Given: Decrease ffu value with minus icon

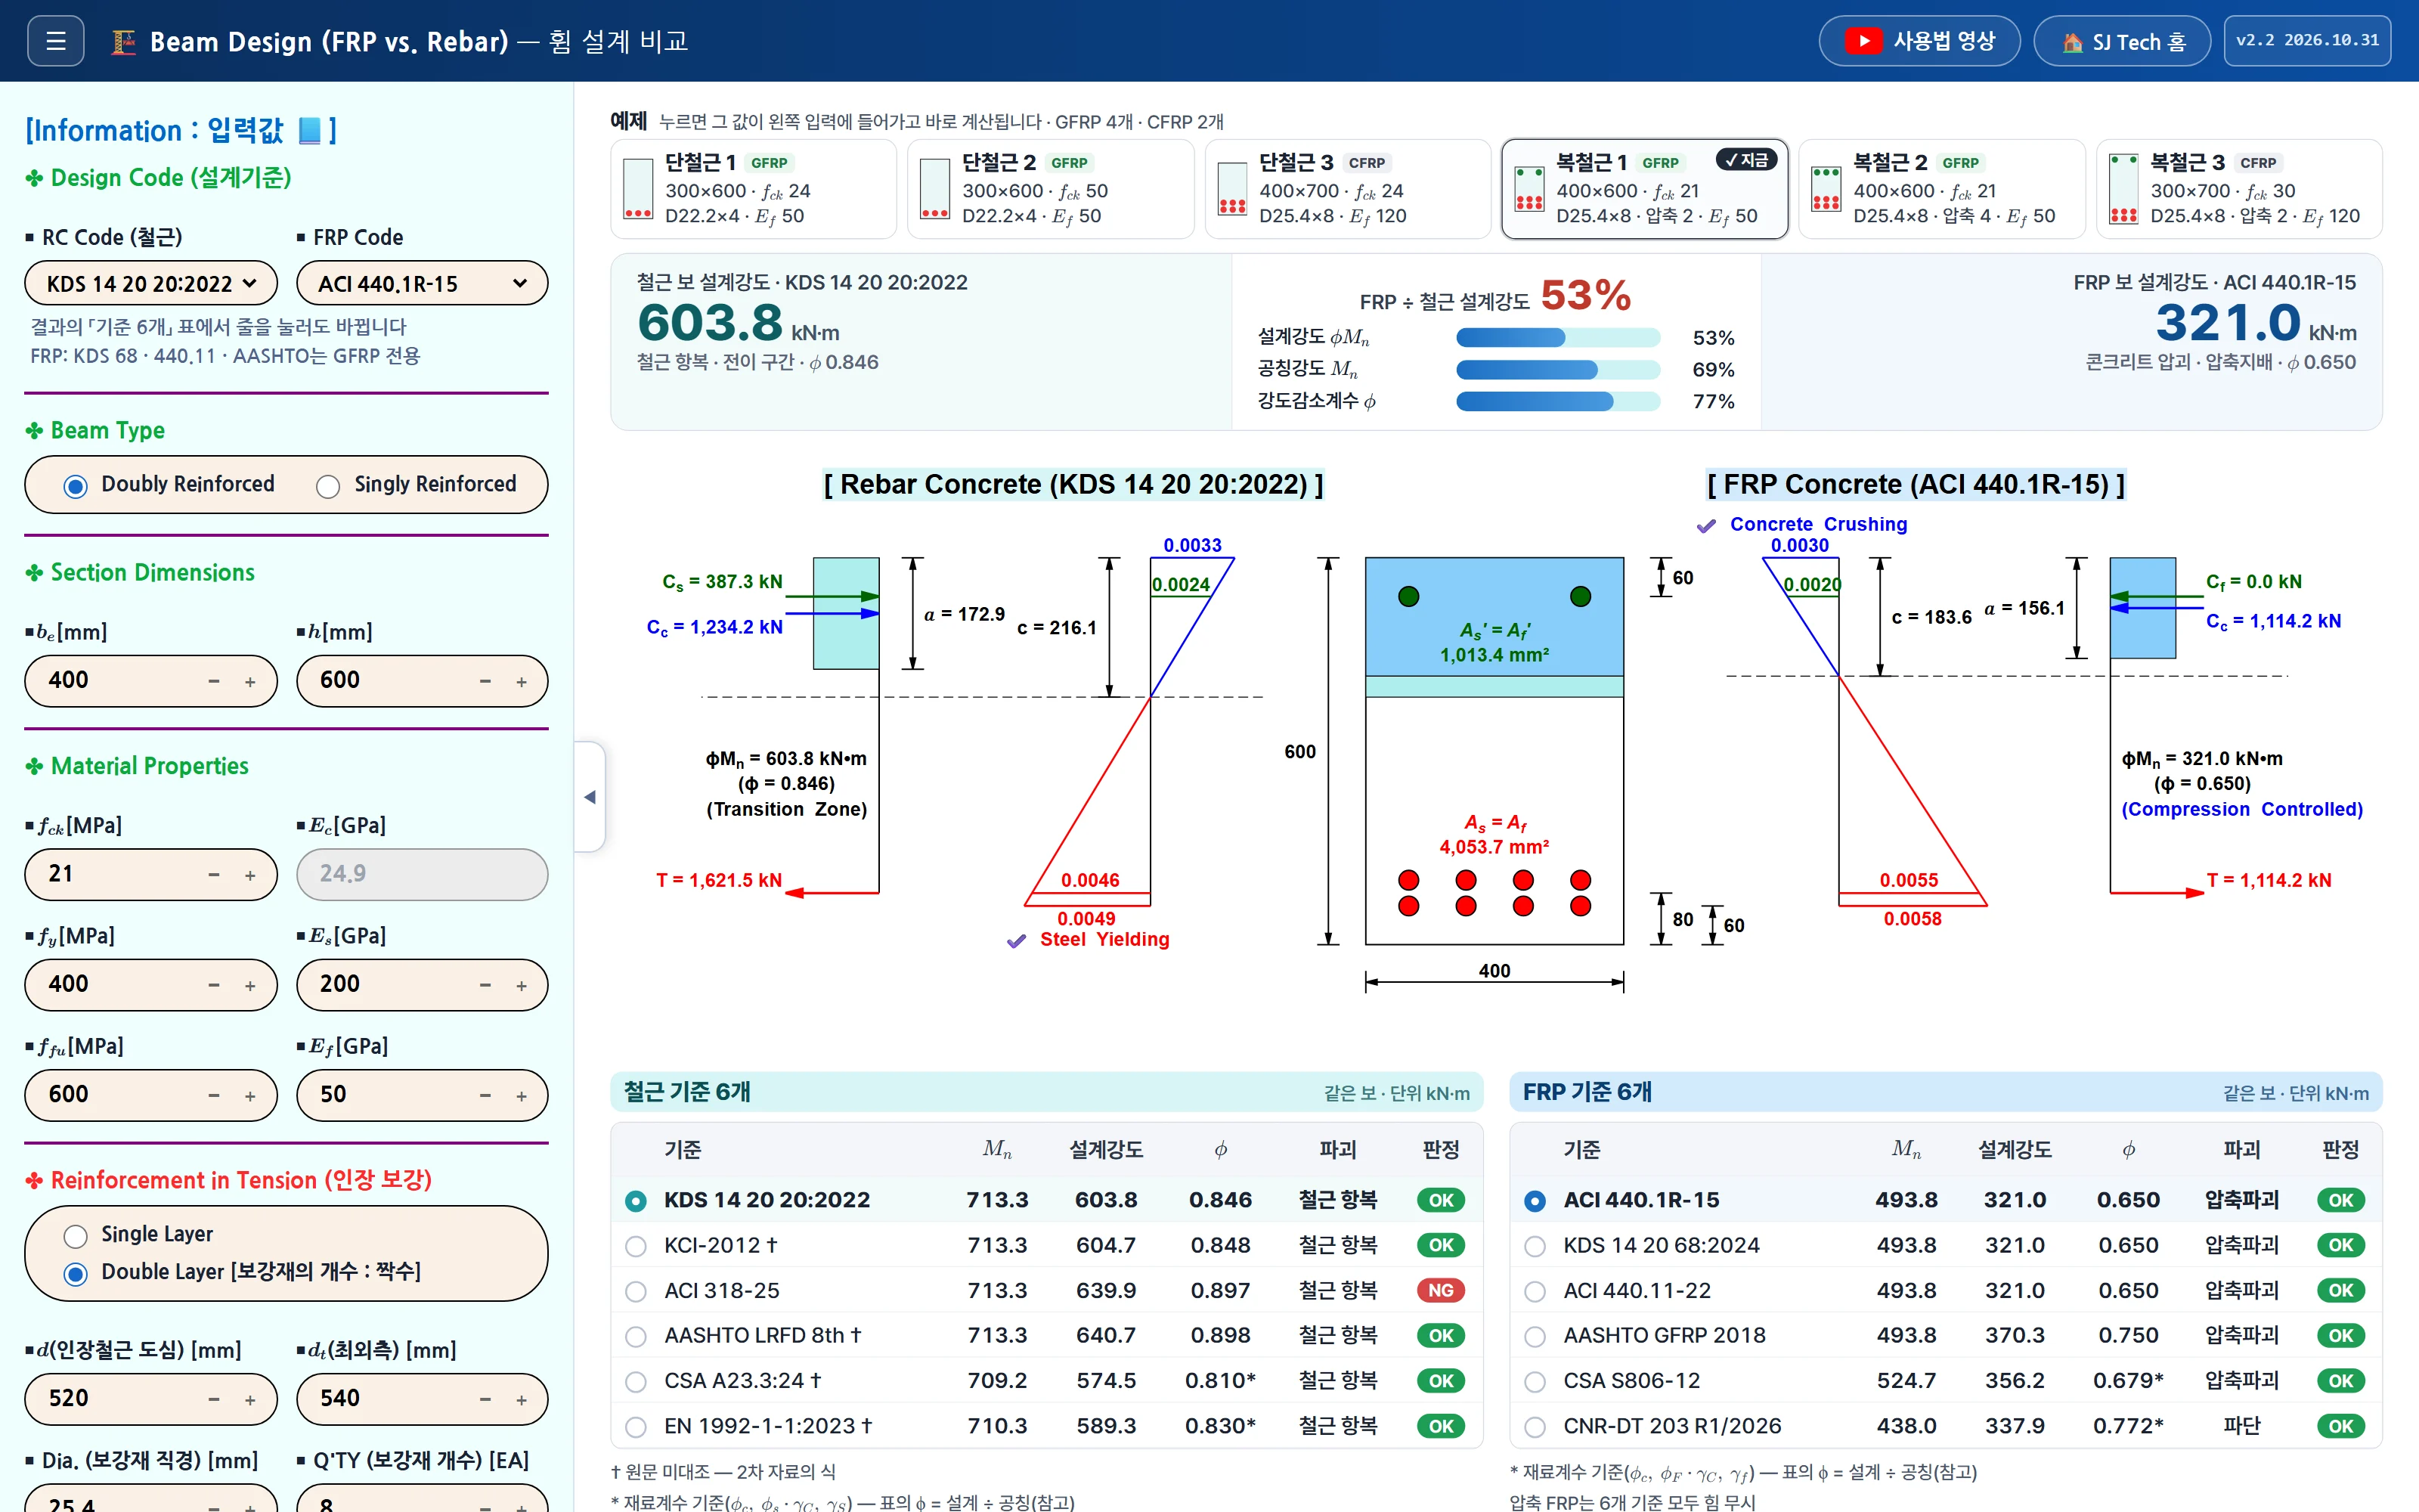Looking at the screenshot, I should pos(214,1096).
